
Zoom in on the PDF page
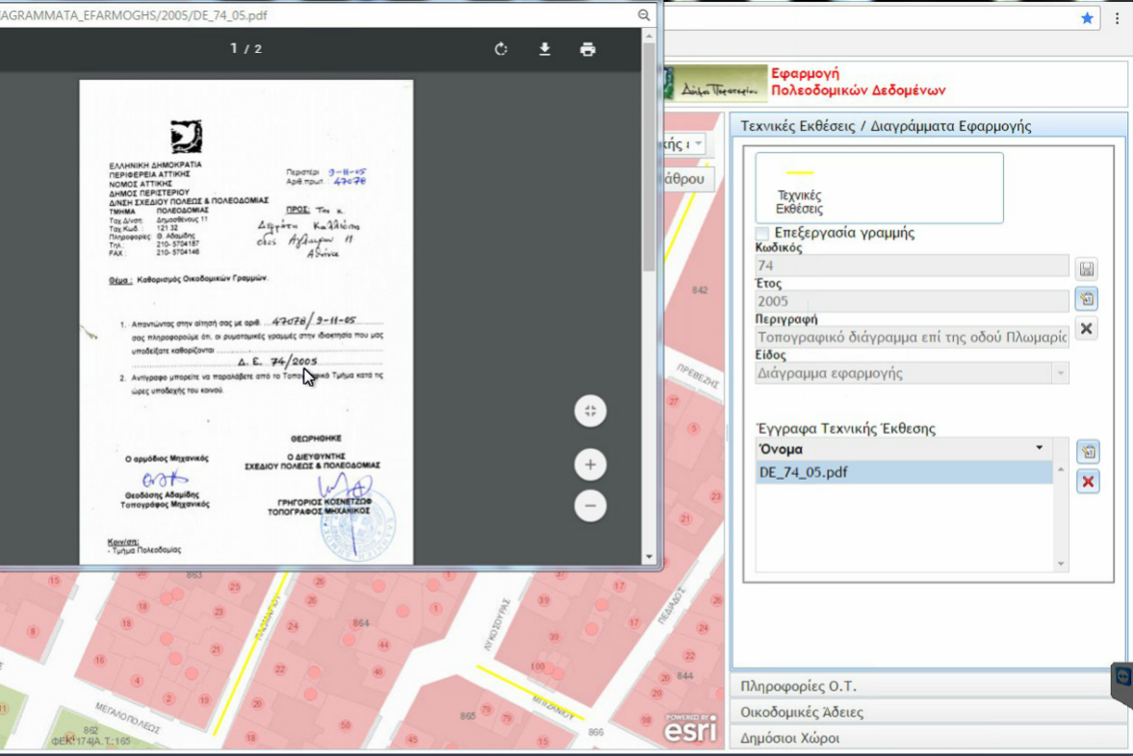point(590,466)
